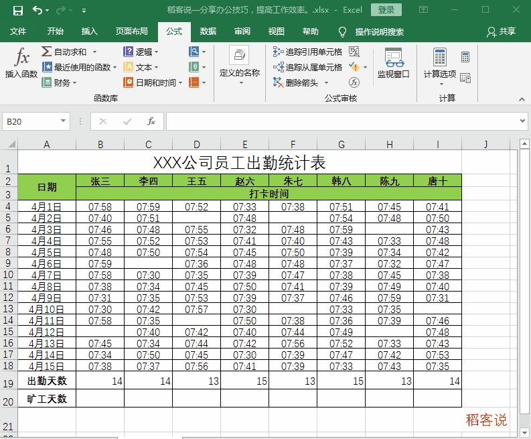Click 追踪引用单元格 button
The image size is (531, 439).
pyautogui.click(x=307, y=52)
